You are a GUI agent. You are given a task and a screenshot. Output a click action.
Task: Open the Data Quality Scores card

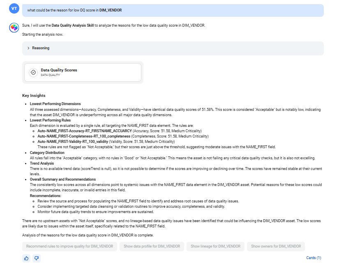[83, 72]
